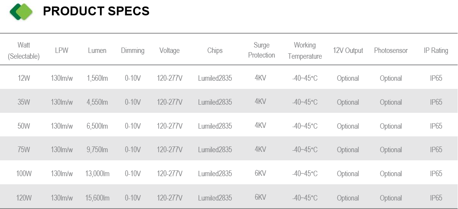Click the 15,600lm lumen cell

pos(97,198)
